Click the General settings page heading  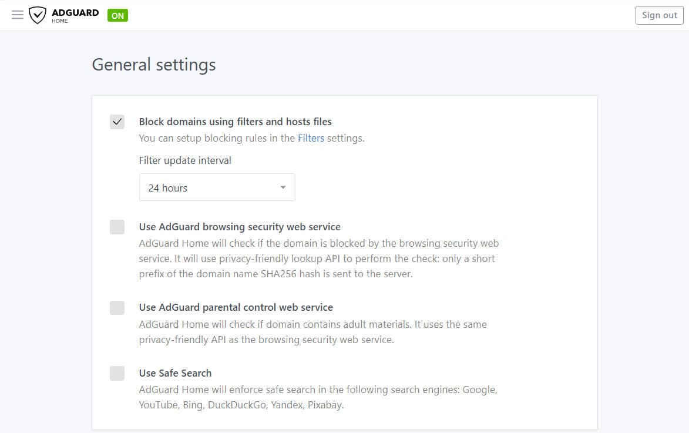coord(154,65)
